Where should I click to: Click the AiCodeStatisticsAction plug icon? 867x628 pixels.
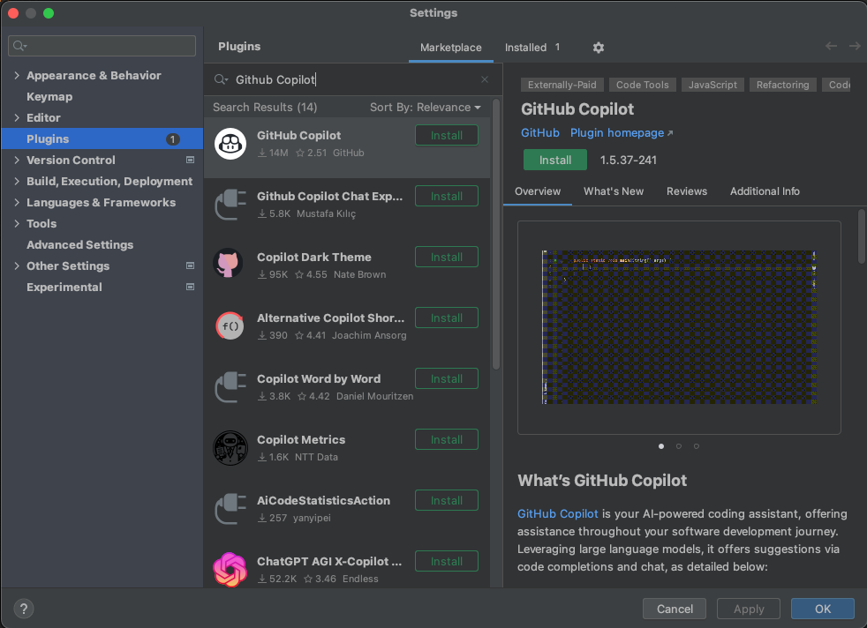pyautogui.click(x=230, y=509)
